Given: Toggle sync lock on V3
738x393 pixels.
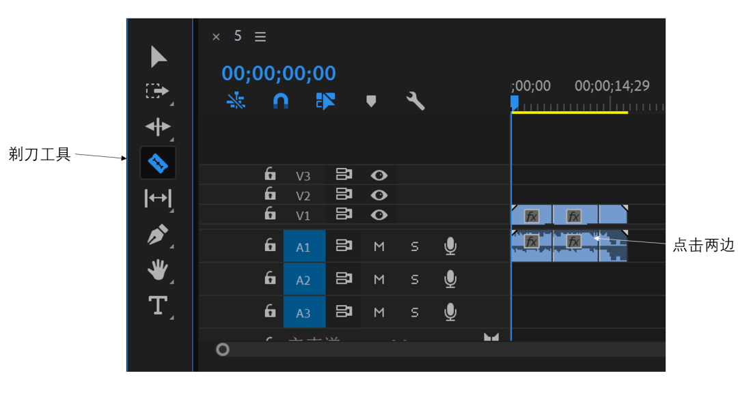Looking at the screenshot, I should tap(344, 175).
